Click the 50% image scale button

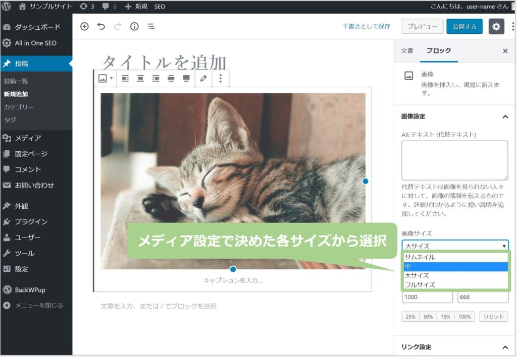(428, 317)
